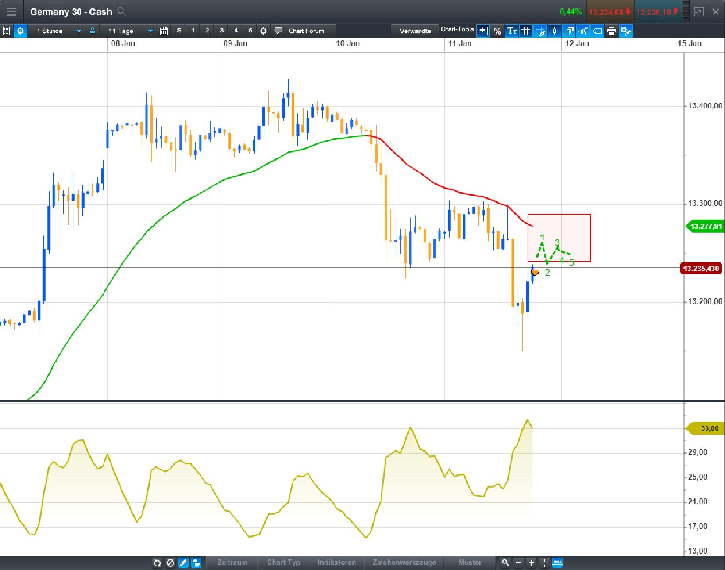Open the Chart Forum speech bubble

[278, 31]
